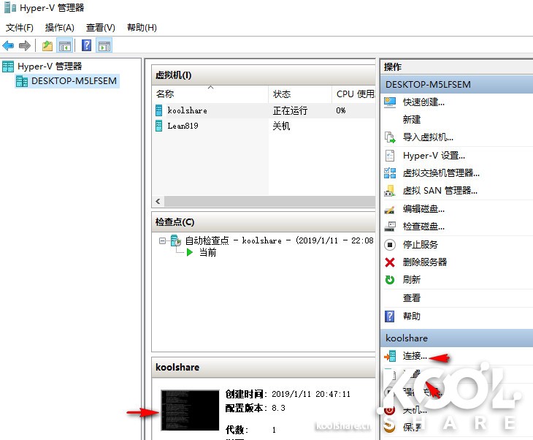Sort by the 状态 column header

[300, 94]
